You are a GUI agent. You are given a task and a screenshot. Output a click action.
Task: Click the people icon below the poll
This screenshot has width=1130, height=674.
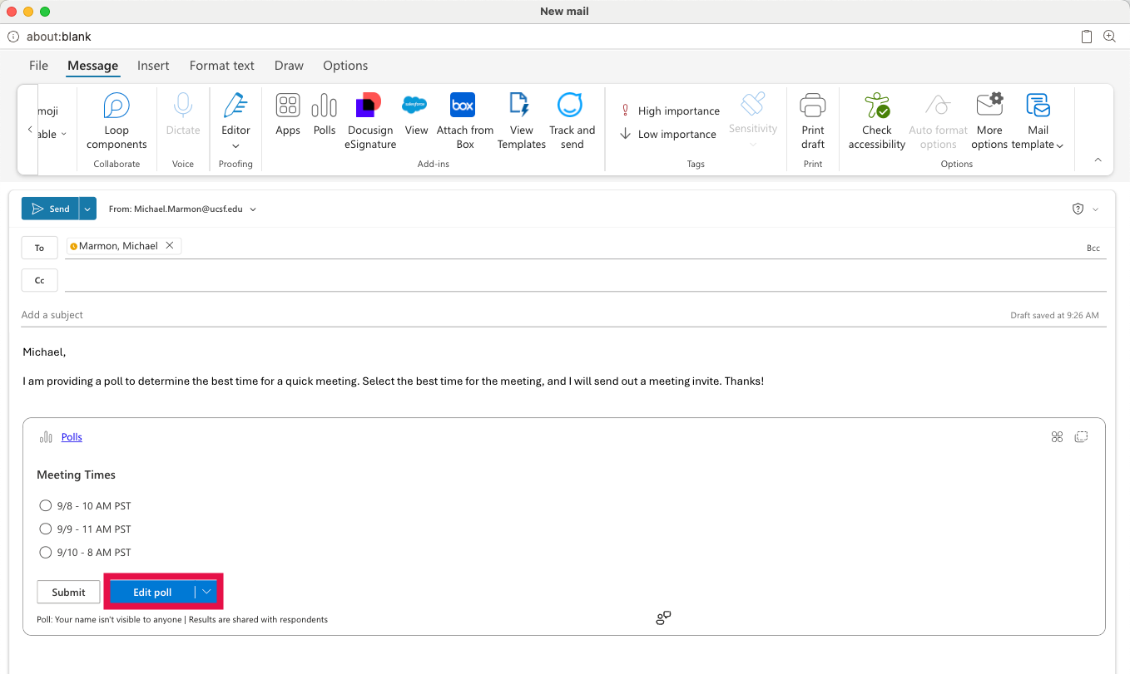coord(663,618)
